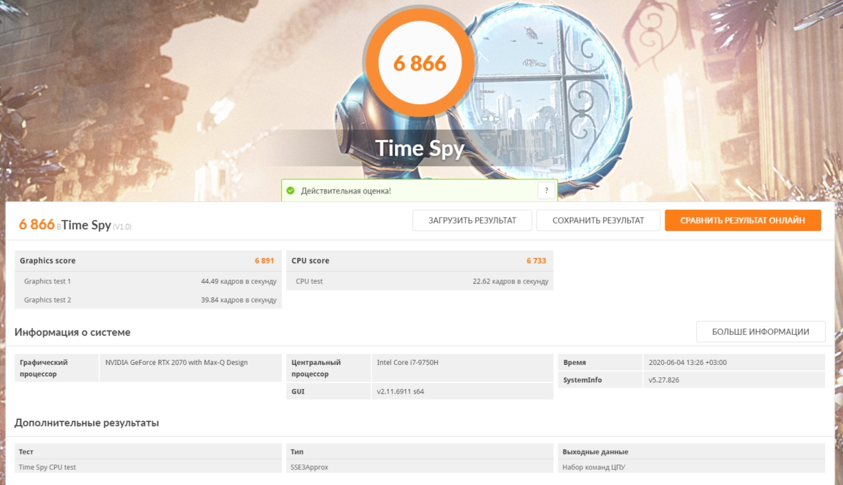Click the Центральный процессор label
843x485 pixels.
point(316,368)
